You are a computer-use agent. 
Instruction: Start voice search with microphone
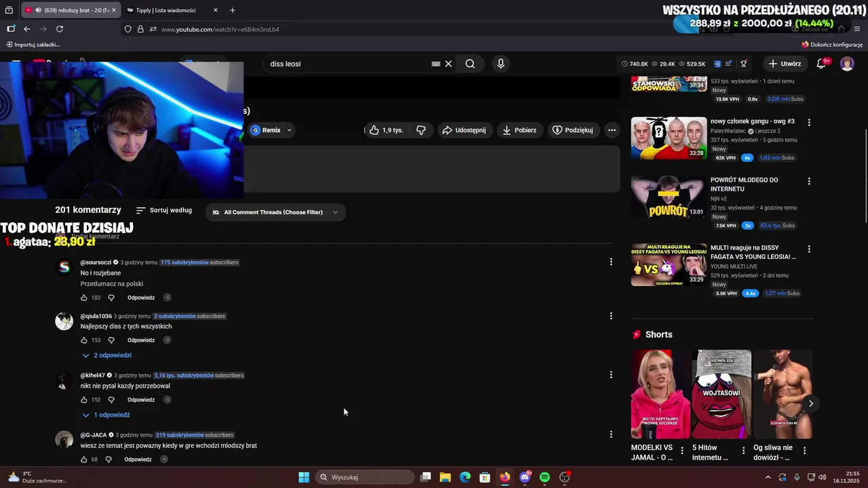(x=500, y=64)
